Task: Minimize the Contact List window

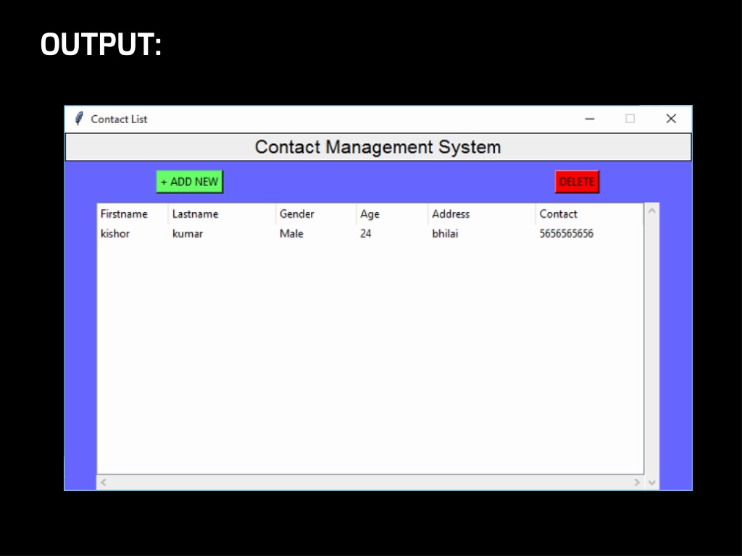Action: point(590,119)
